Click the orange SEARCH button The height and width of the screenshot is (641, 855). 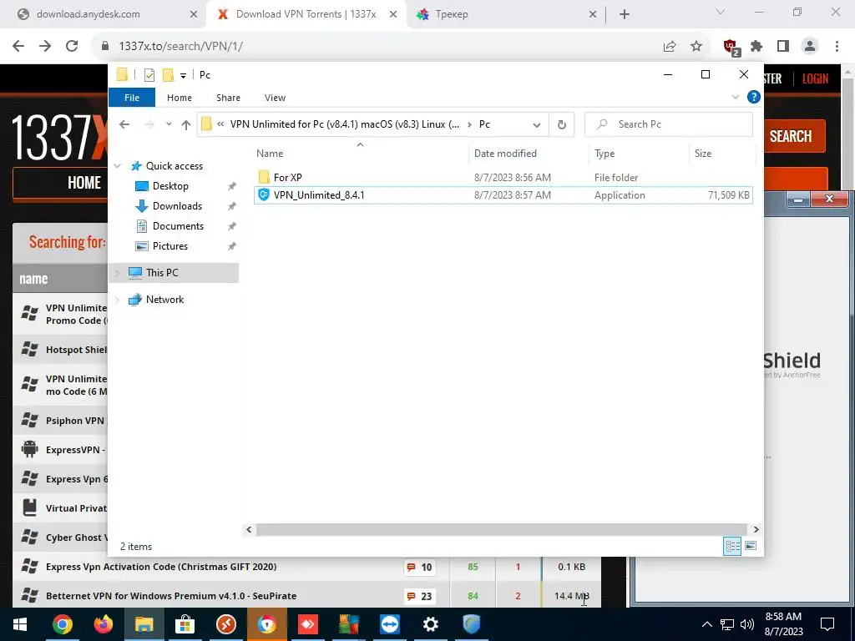point(791,136)
